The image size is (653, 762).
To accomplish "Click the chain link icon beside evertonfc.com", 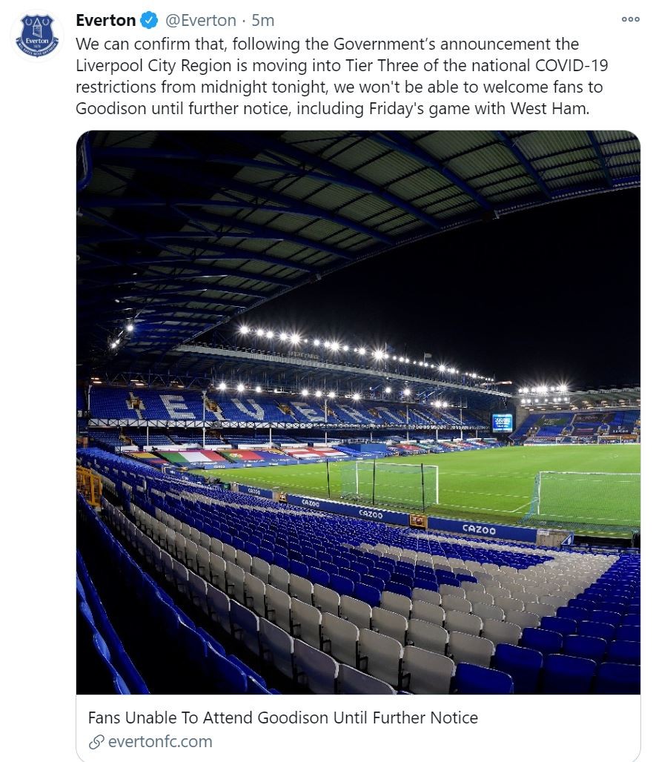I will [95, 741].
